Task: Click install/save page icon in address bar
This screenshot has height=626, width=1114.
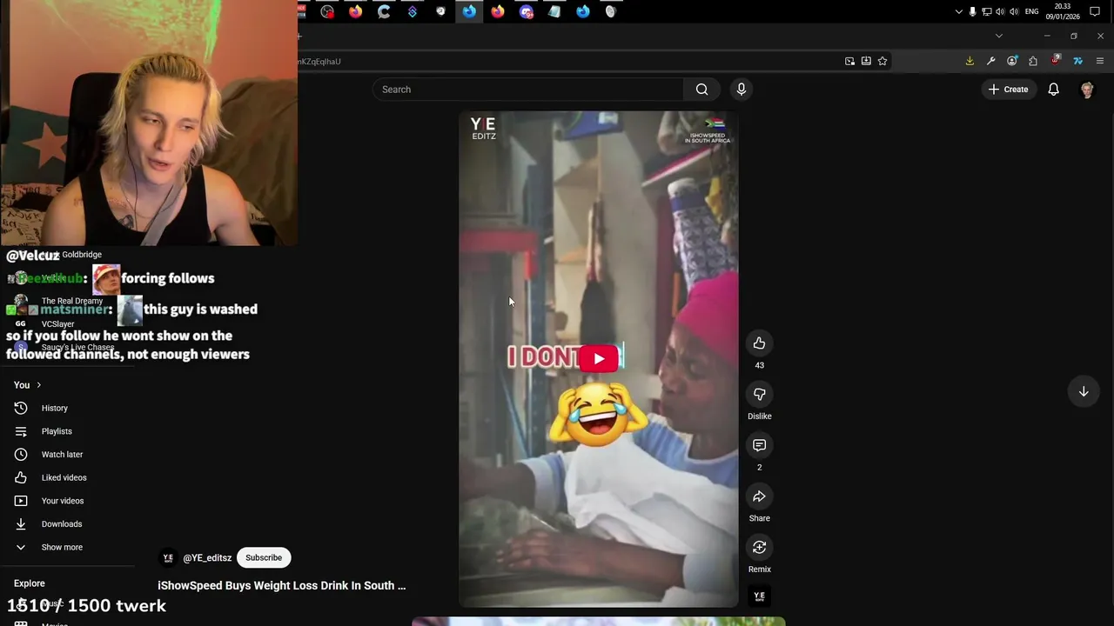Action: coord(866,61)
